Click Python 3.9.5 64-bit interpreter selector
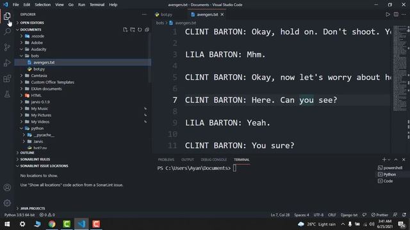The height and width of the screenshot is (230, 410). (x=20, y=215)
